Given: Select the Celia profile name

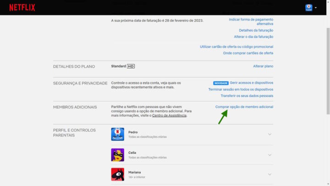Looking at the screenshot, I should coord(132,152).
